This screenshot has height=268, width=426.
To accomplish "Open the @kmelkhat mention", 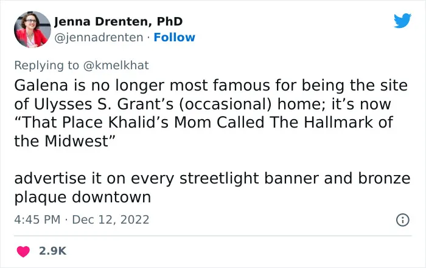I will 116,66.
